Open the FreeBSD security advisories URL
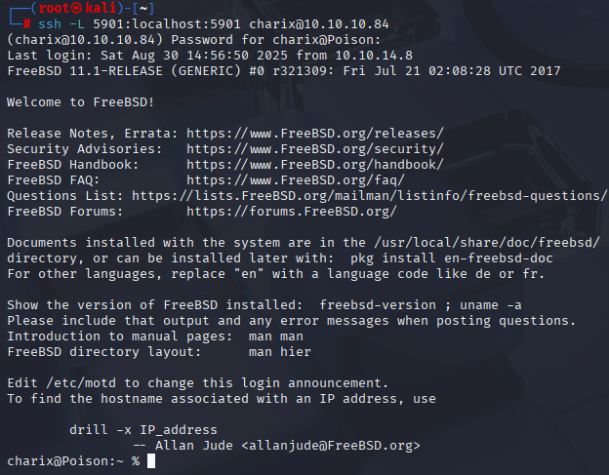 [x=315, y=149]
